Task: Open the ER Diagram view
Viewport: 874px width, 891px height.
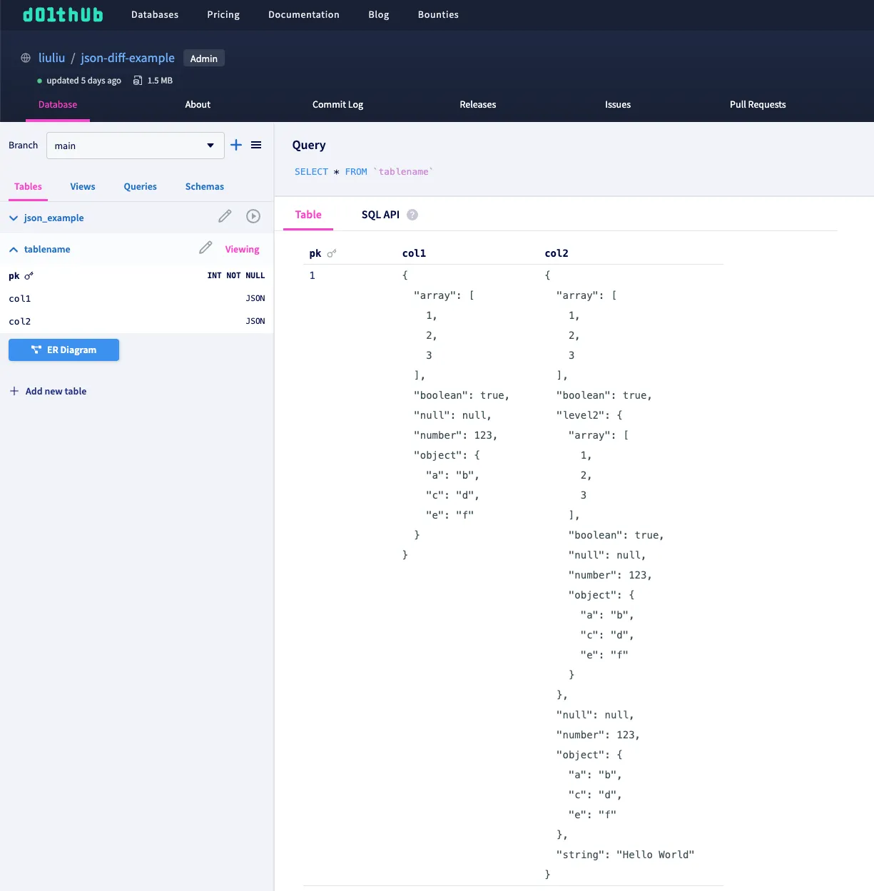Action: (x=63, y=350)
